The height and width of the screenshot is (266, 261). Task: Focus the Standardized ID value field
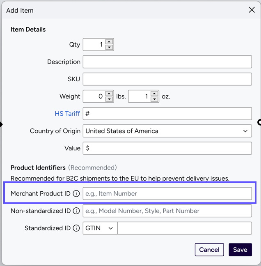[x=185, y=228]
